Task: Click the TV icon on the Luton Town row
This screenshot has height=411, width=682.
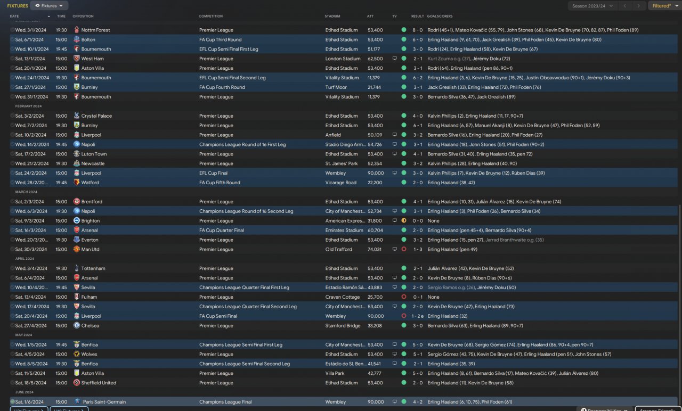Action: pos(395,154)
